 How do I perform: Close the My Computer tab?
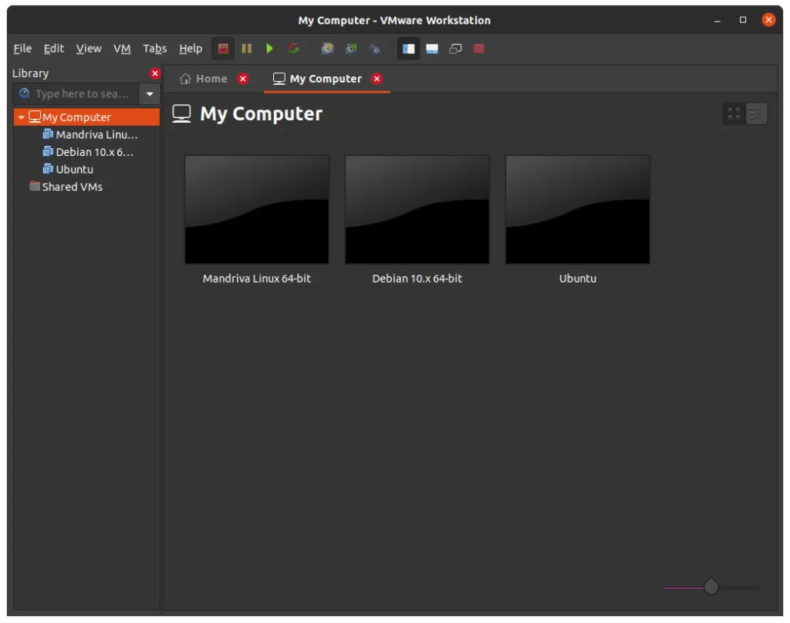(376, 79)
